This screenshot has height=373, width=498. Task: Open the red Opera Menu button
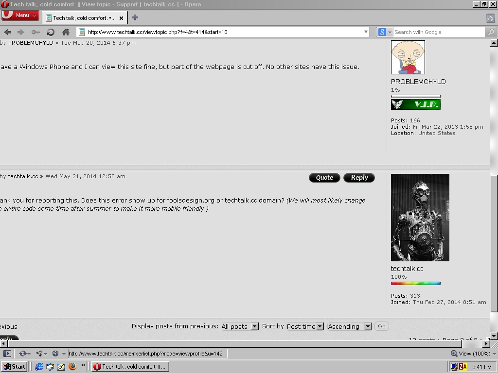coord(20,15)
